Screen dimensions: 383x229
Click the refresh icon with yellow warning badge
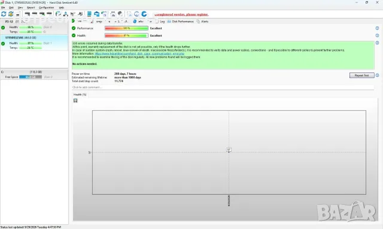tap(11, 14)
